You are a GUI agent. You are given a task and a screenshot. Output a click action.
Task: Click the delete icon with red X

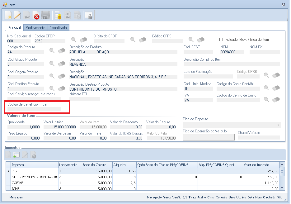[x=36, y=15]
